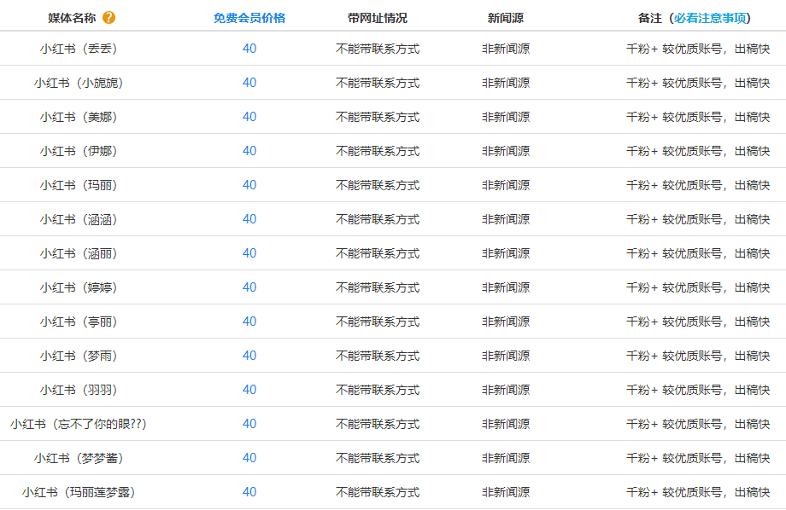The height and width of the screenshot is (510, 786).
Task: Click 不能带联系方式 in 亭丽 row
Action: (x=378, y=322)
